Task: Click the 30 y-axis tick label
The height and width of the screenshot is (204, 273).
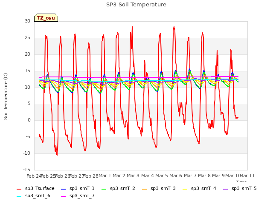Action: 27,21
